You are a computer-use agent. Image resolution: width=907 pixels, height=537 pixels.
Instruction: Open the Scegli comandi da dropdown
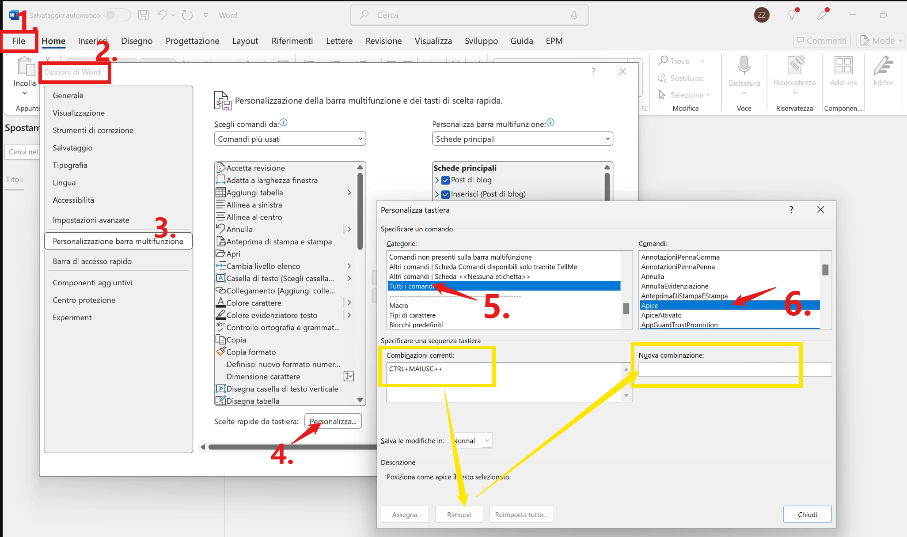click(x=290, y=139)
